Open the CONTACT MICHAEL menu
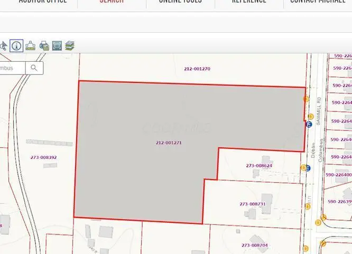This screenshot has height=254, width=352. coord(318,1)
